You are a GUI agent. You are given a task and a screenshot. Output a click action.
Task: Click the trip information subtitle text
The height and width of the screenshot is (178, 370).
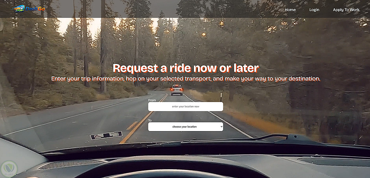point(186,79)
